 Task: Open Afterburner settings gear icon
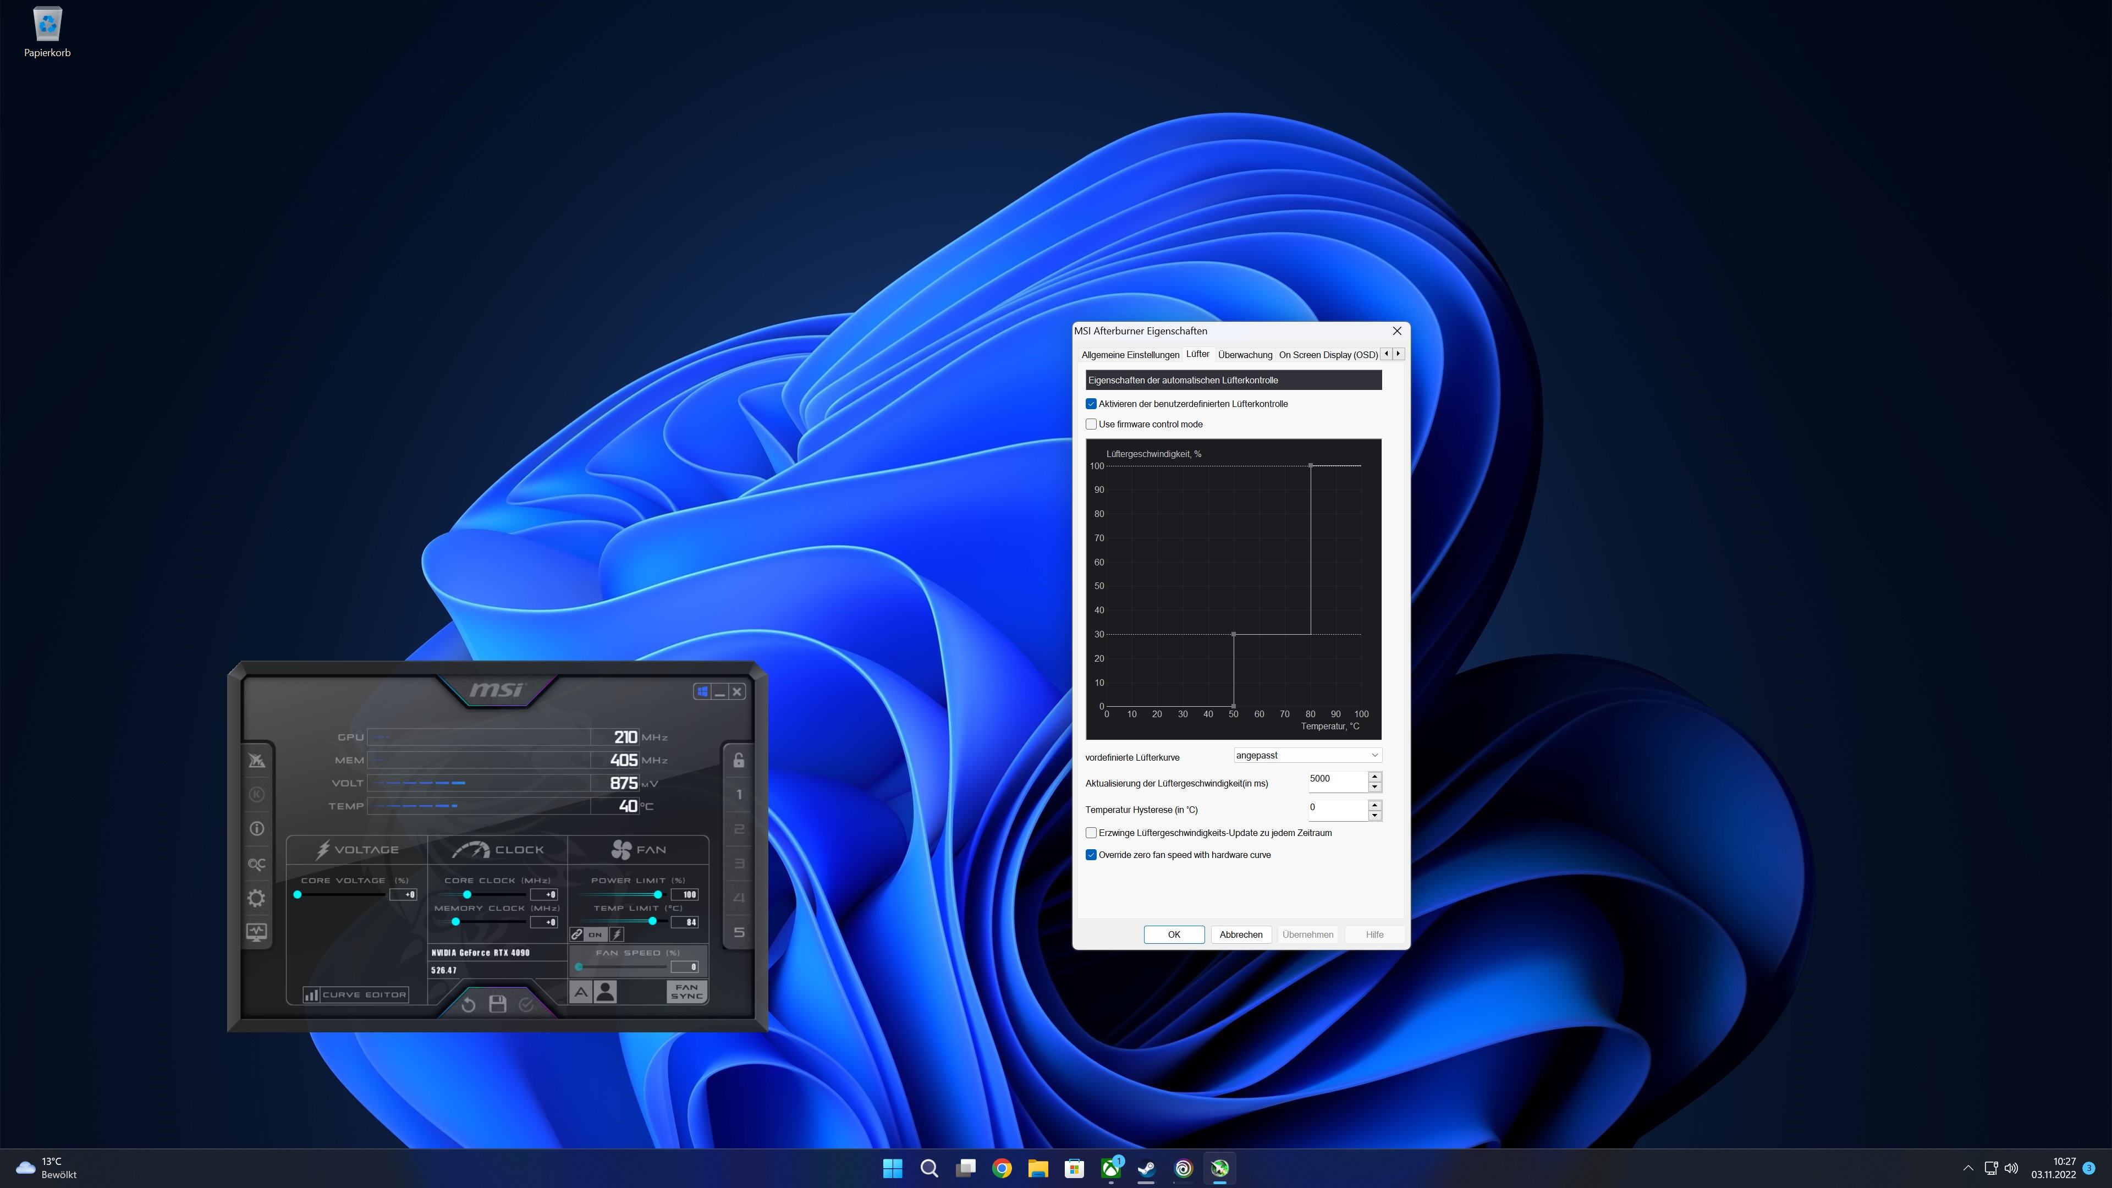(257, 899)
